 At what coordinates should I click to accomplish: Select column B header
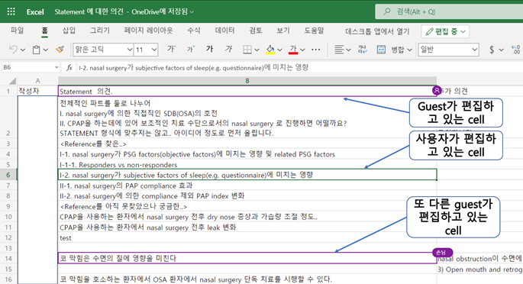[247, 81]
